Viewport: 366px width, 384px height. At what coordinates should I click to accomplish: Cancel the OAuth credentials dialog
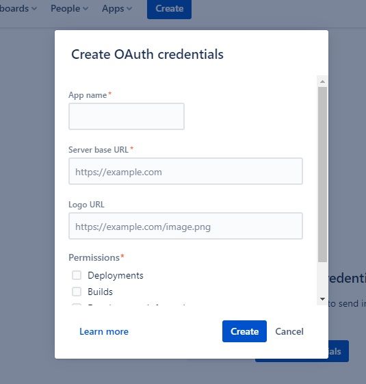289,331
